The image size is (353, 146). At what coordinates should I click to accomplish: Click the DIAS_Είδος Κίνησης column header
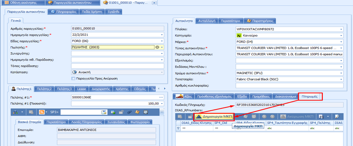click(x=197, y=123)
